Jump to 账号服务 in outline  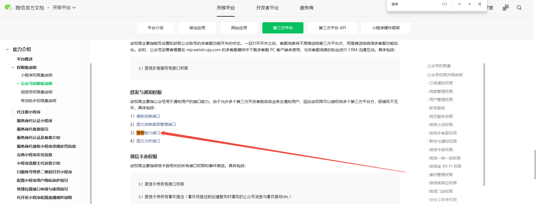click(x=437, y=108)
